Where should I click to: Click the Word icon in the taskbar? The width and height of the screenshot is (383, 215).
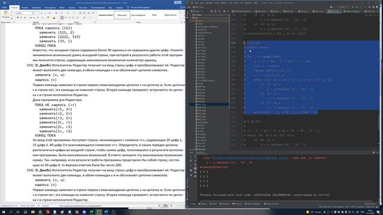pos(106,212)
